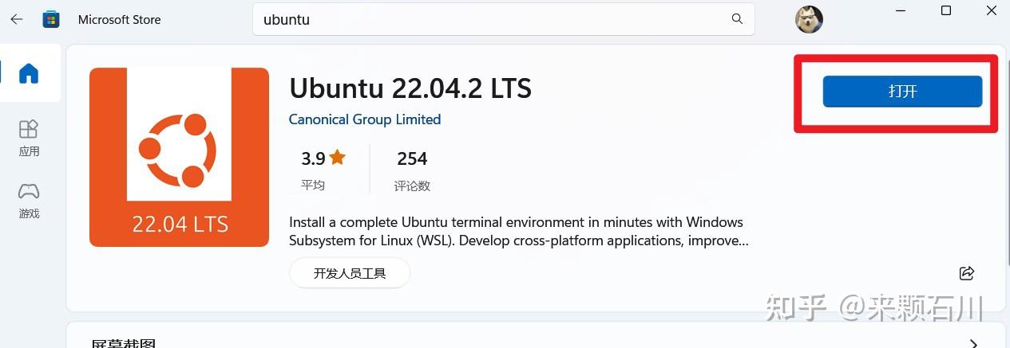Switch to the 游戏 (Games) section
1010x348 pixels.
29,200
